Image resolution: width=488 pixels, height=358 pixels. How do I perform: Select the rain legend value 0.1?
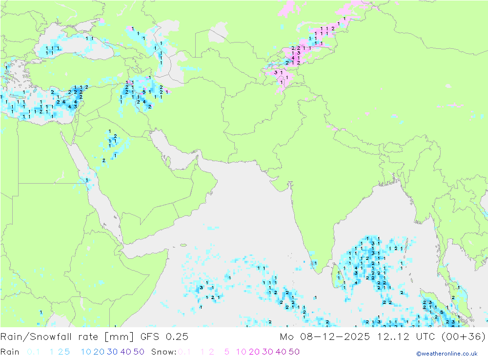coord(33,352)
